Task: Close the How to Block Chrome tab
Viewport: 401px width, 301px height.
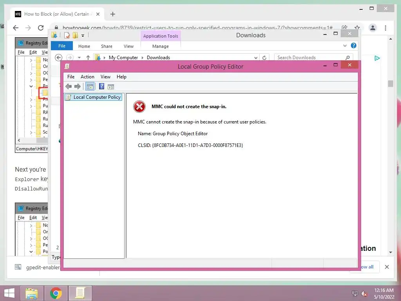Action: pyautogui.click(x=98, y=14)
